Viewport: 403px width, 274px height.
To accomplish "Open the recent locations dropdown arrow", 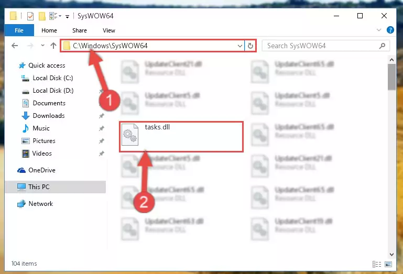I will (42, 46).
